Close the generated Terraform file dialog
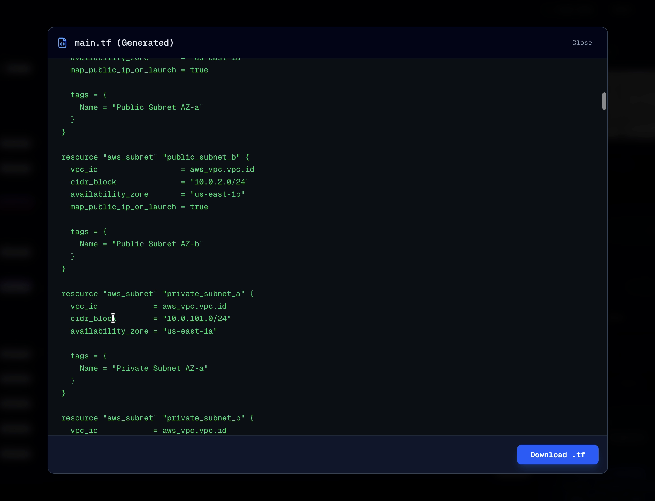The image size is (655, 501). coord(581,43)
